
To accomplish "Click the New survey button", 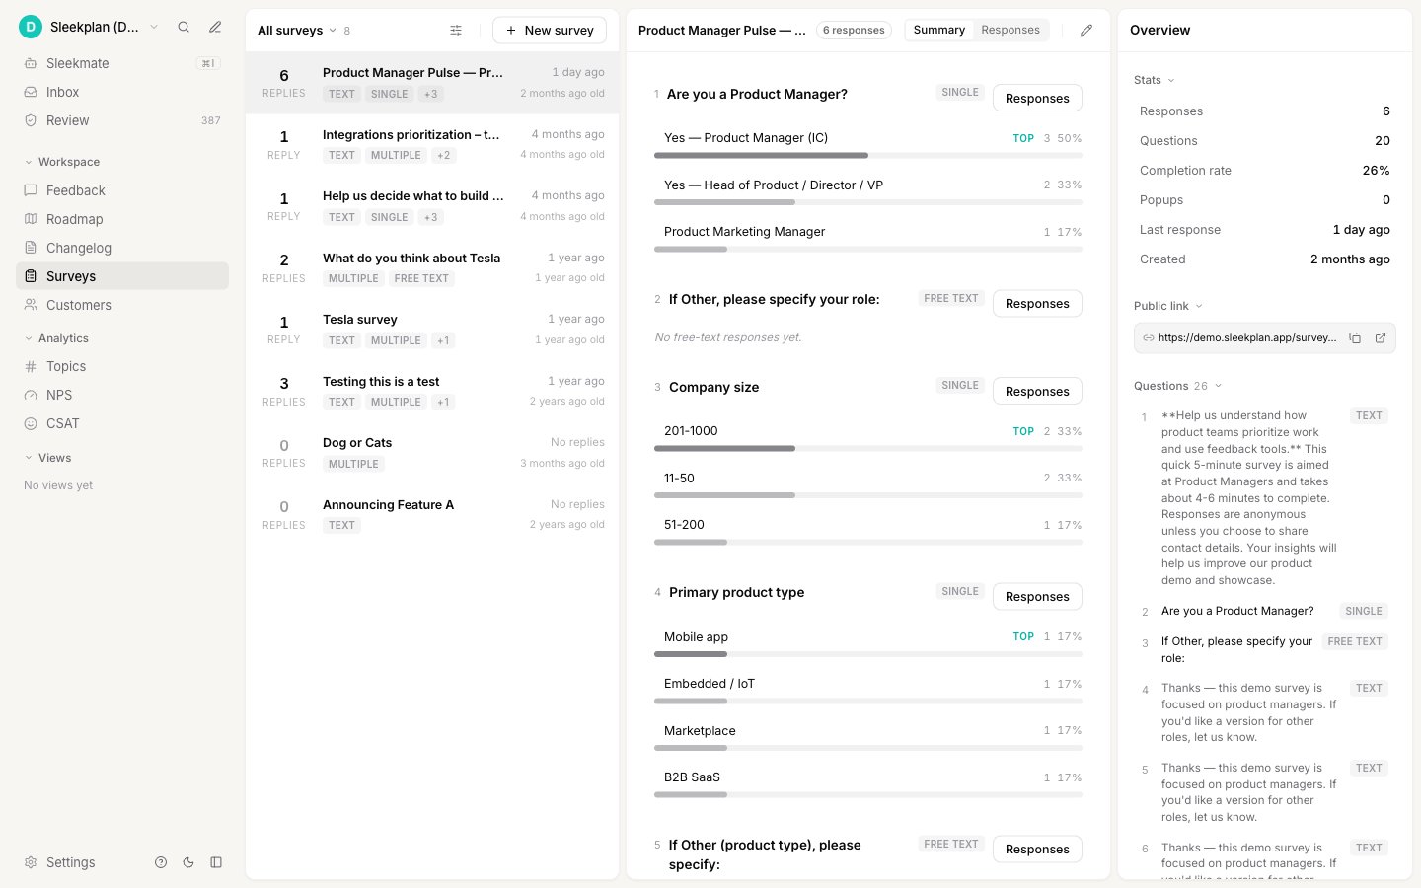I will (x=550, y=31).
